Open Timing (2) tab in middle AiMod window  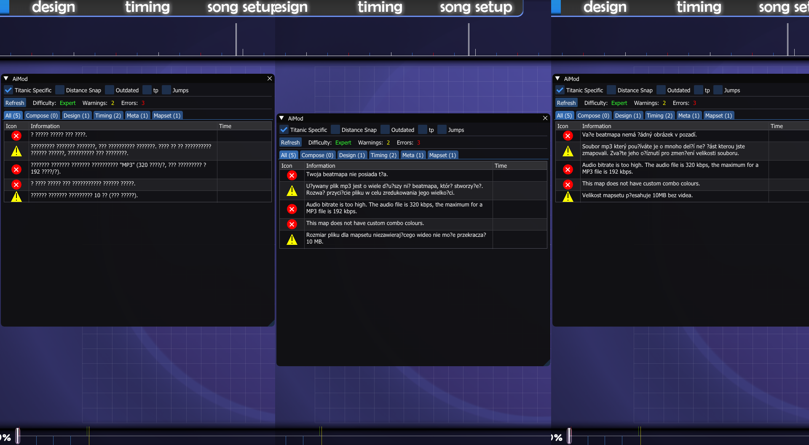[x=383, y=155]
